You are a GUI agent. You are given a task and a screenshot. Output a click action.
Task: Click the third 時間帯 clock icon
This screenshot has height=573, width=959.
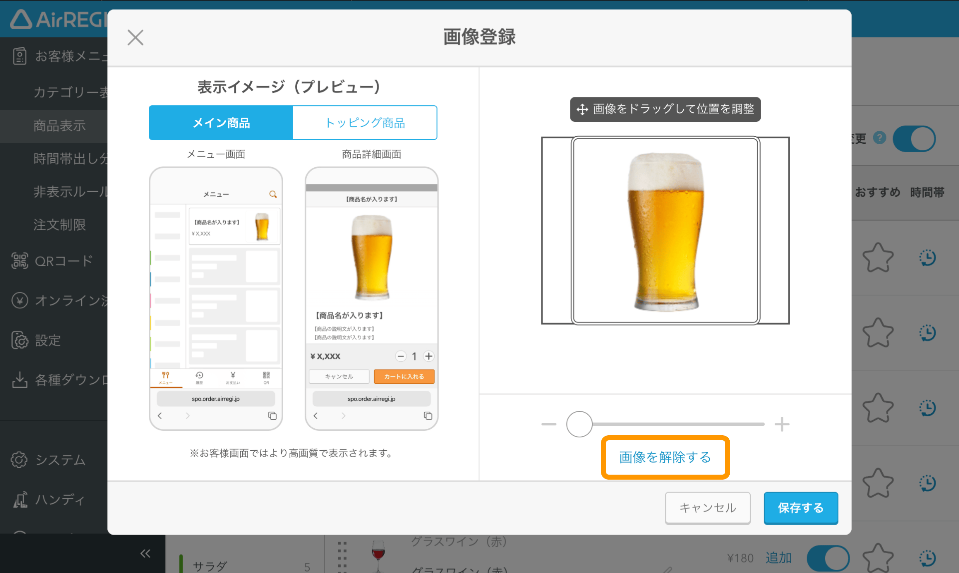pos(928,408)
